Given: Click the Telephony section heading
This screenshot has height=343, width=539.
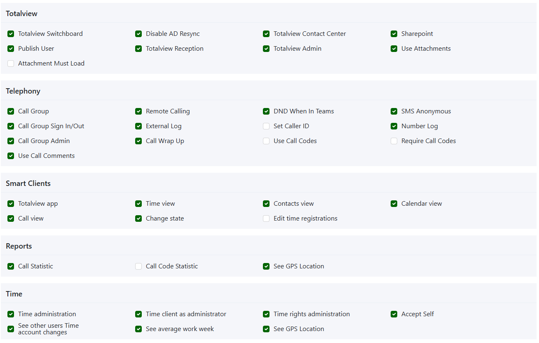Looking at the screenshot, I should 23,91.
